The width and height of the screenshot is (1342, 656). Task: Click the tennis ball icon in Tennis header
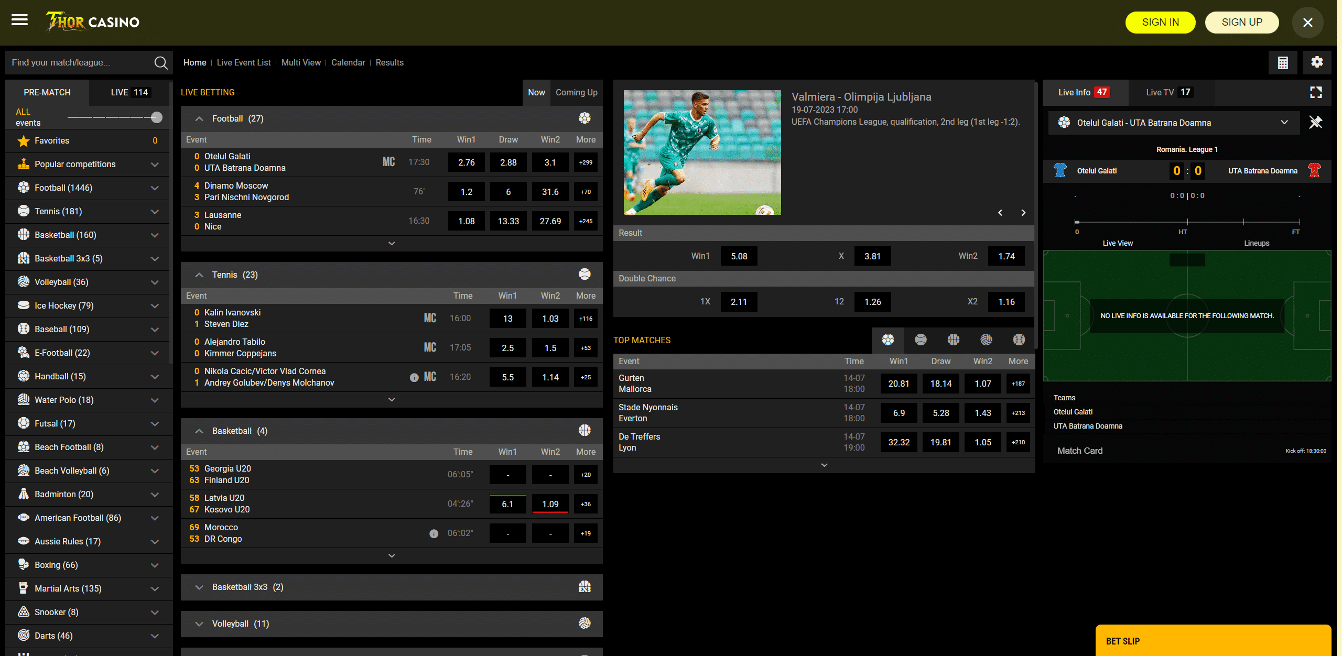point(585,275)
